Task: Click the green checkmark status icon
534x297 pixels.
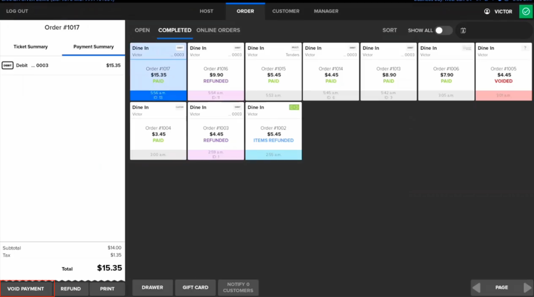Action: (x=526, y=11)
